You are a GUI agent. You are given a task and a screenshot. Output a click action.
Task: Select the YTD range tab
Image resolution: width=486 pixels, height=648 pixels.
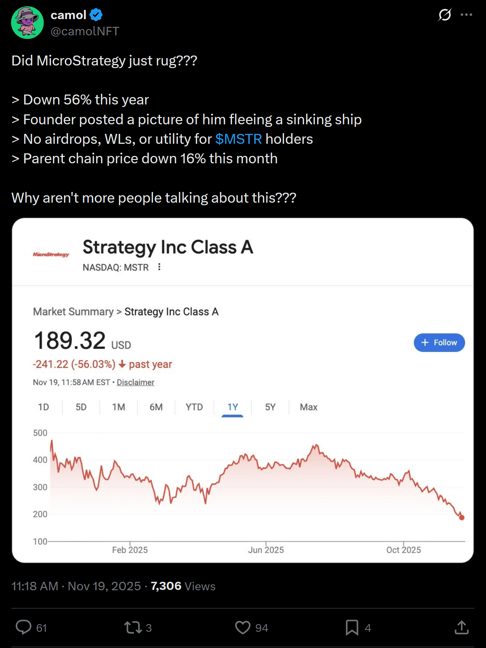pos(194,407)
